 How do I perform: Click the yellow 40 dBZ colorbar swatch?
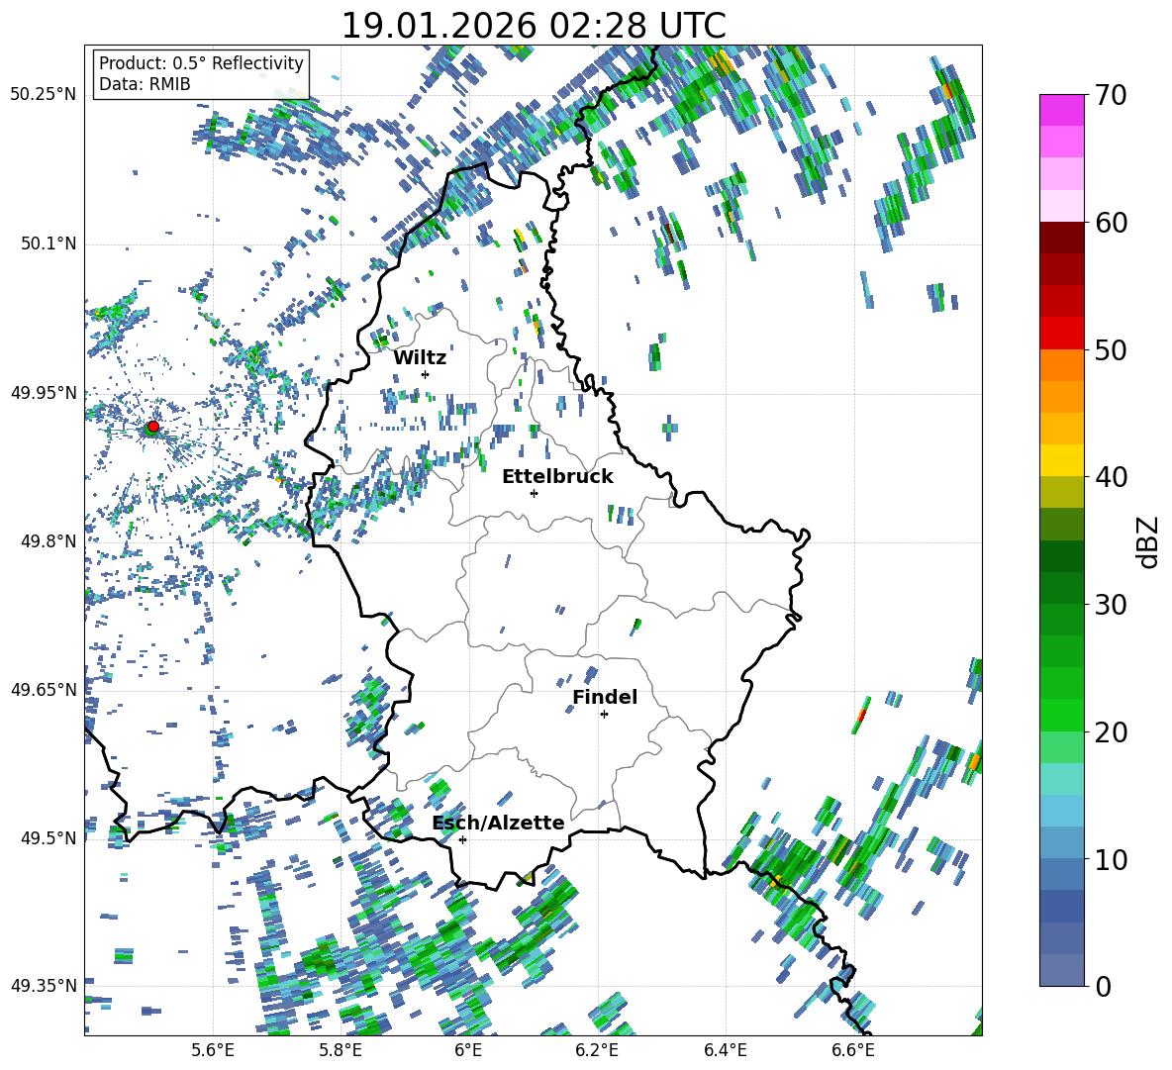pyautogui.click(x=1062, y=460)
